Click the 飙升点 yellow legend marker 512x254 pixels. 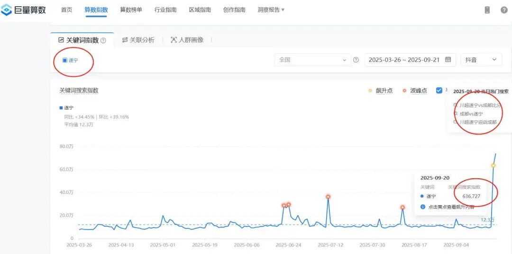370,91
